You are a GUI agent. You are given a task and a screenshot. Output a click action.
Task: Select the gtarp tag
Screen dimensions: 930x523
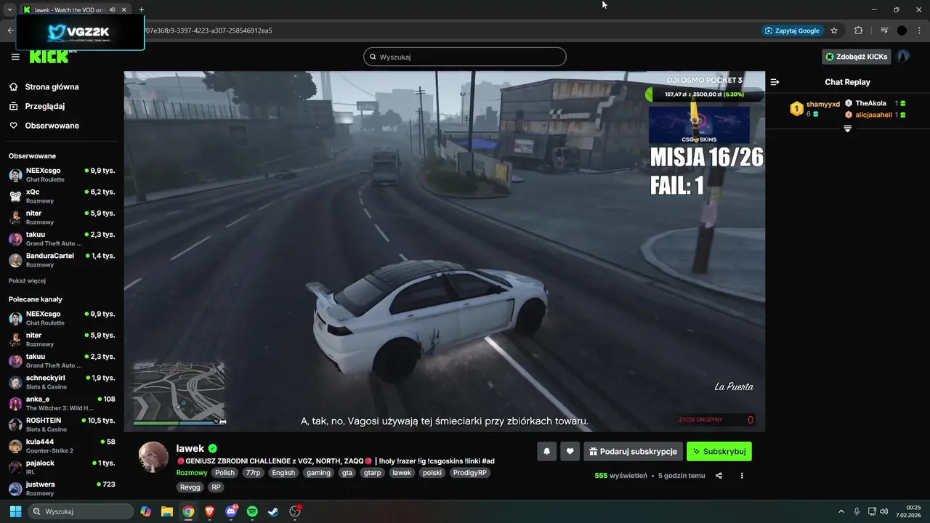coord(372,472)
